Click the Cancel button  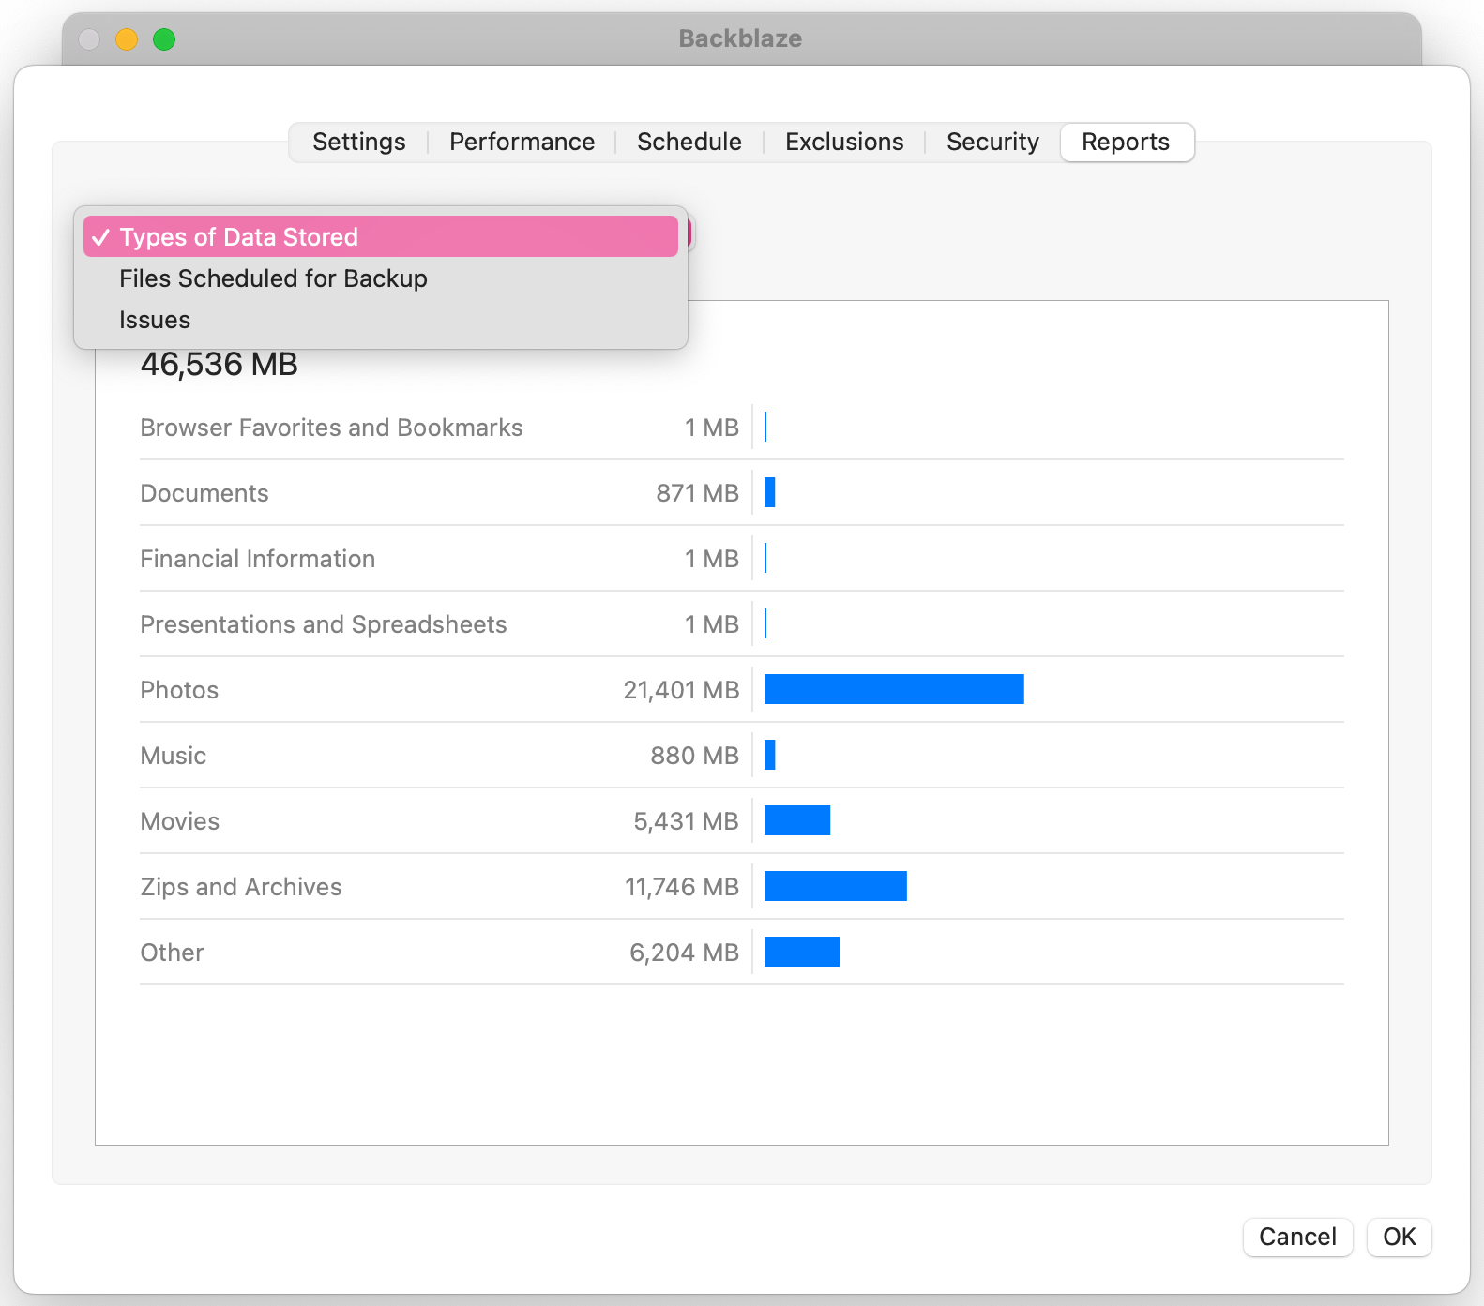coord(1297,1237)
